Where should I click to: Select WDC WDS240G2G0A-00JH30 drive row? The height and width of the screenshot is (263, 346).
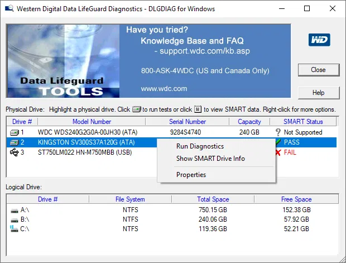172,132
